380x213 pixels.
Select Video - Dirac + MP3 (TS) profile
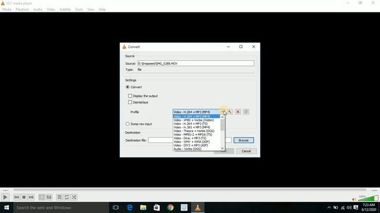tap(197, 138)
